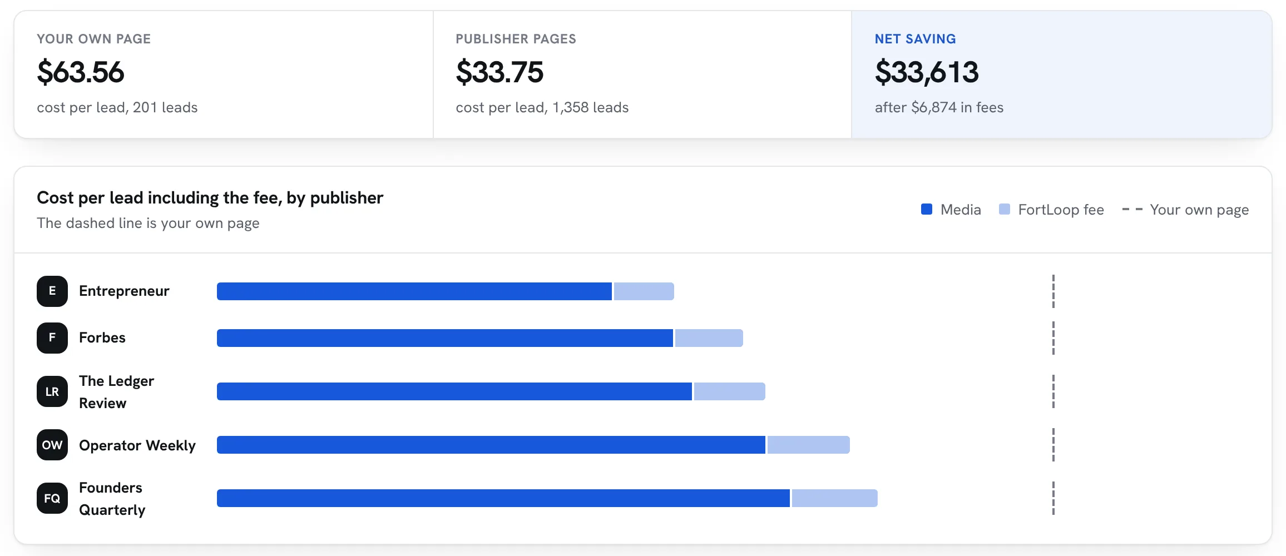Select the "LR" Ledger Review badge
The height and width of the screenshot is (556, 1286).
coord(52,391)
